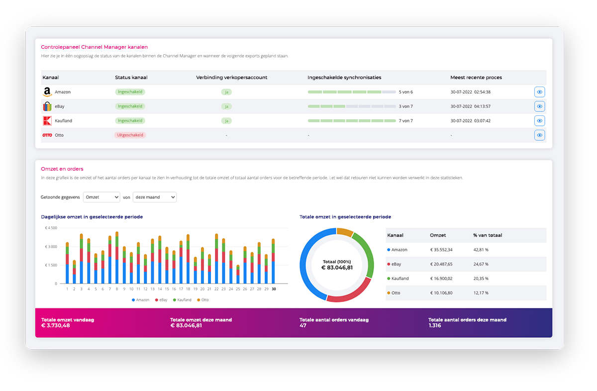Click the bar for day 8 in chart

pos(117,258)
